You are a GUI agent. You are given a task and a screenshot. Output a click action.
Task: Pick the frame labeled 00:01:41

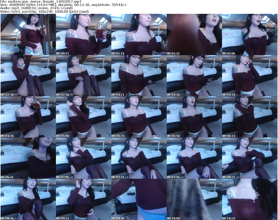[x=194, y=34]
